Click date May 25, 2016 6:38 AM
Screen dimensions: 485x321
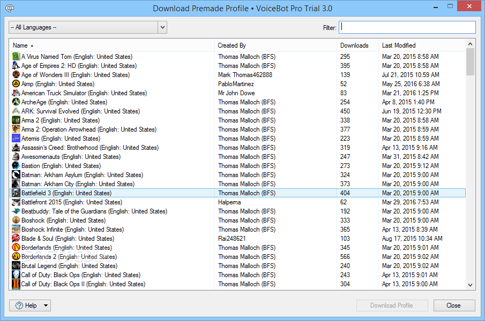[411, 84]
